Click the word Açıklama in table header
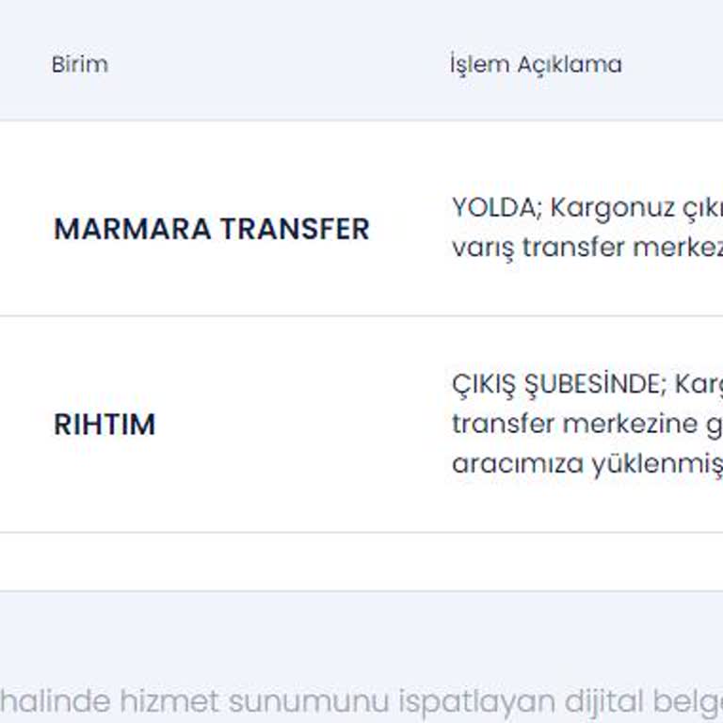 pyautogui.click(x=570, y=65)
